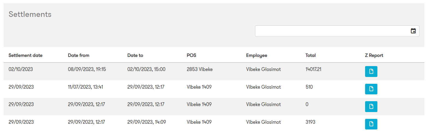Open Z Report for total 0 settlement

click(x=371, y=107)
